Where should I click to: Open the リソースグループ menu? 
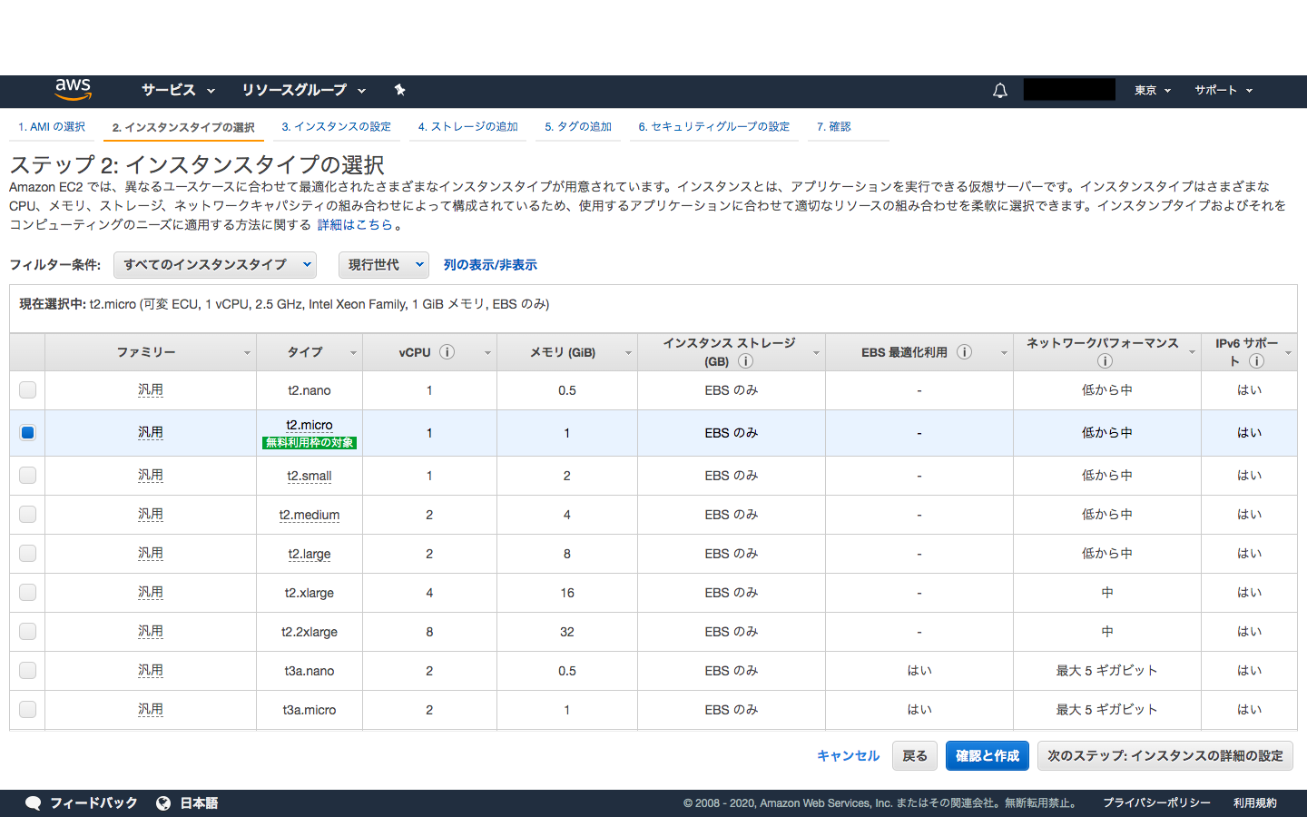303,90
